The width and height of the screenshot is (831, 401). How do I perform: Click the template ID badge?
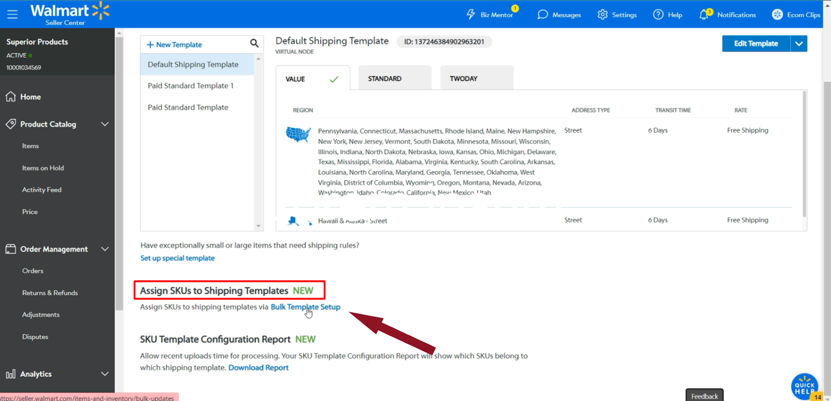coord(444,42)
